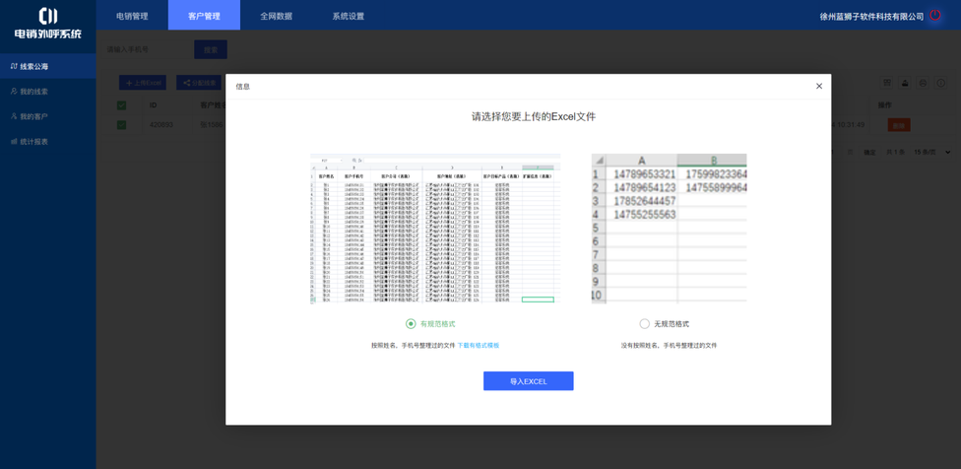The width and height of the screenshot is (961, 469).
Task: Click the print icon above table
Action: pyautogui.click(x=923, y=83)
